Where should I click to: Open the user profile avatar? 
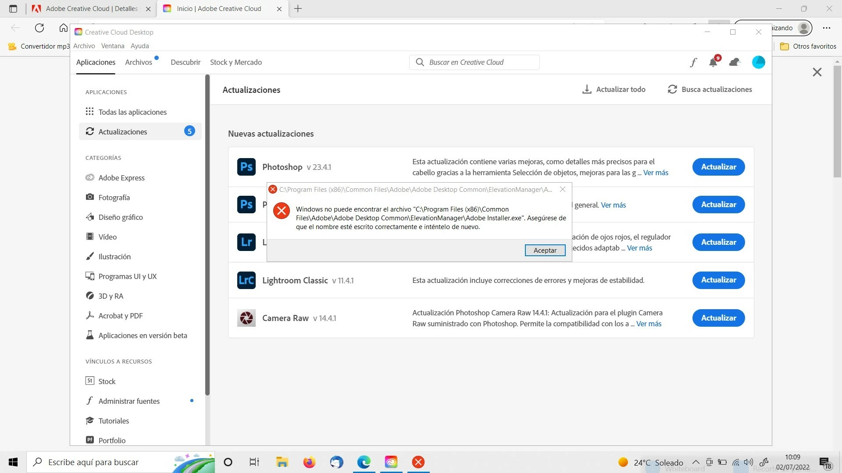coord(758,63)
